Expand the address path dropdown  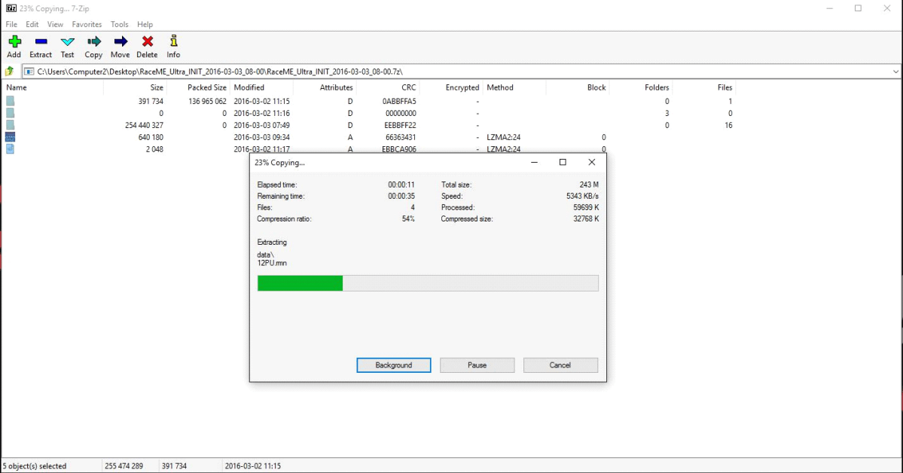(x=895, y=72)
